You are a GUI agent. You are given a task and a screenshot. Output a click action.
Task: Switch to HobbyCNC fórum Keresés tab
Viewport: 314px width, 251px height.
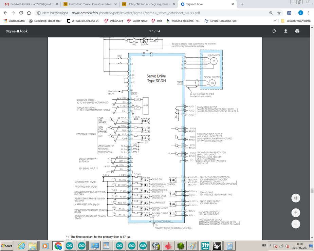[x=89, y=4]
